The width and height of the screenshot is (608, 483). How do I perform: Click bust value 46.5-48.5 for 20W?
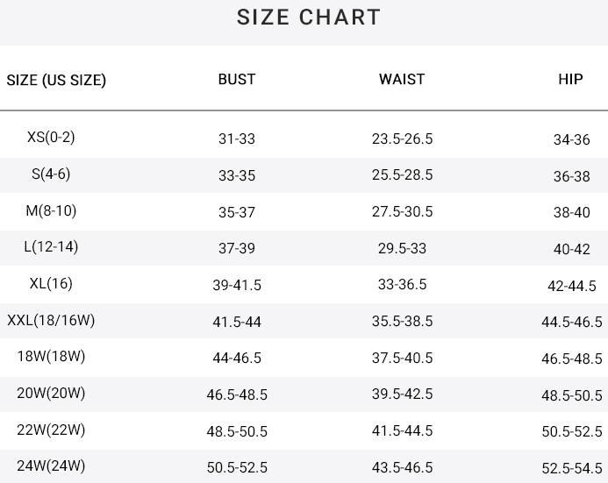[x=237, y=394]
